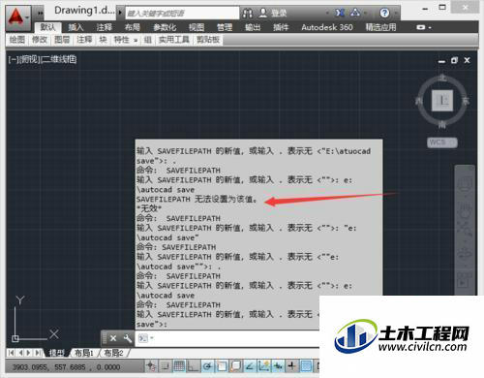Viewport: 484px width, 378px height.
Task: Click the binoculars search icon
Action: (248, 13)
